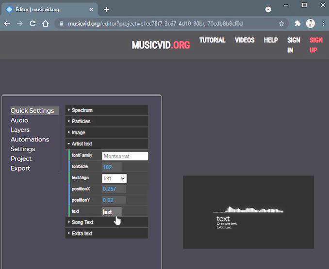The width and height of the screenshot is (329, 269).
Task: Click SIGN IN
Action: pos(294,45)
